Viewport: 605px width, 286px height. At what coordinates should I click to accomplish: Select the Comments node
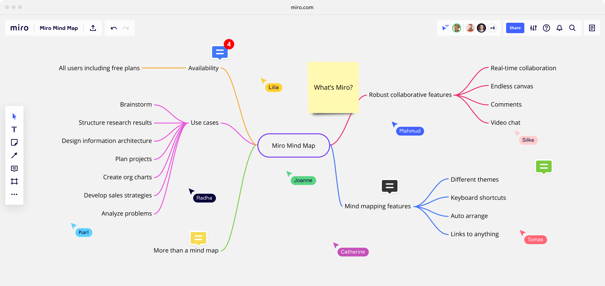point(506,105)
